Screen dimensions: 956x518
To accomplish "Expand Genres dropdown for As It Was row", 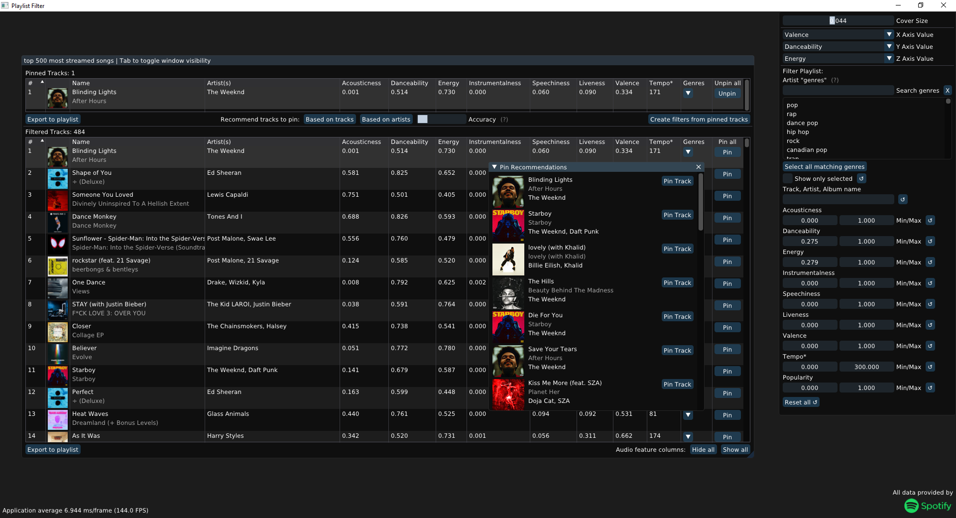I will coord(688,437).
